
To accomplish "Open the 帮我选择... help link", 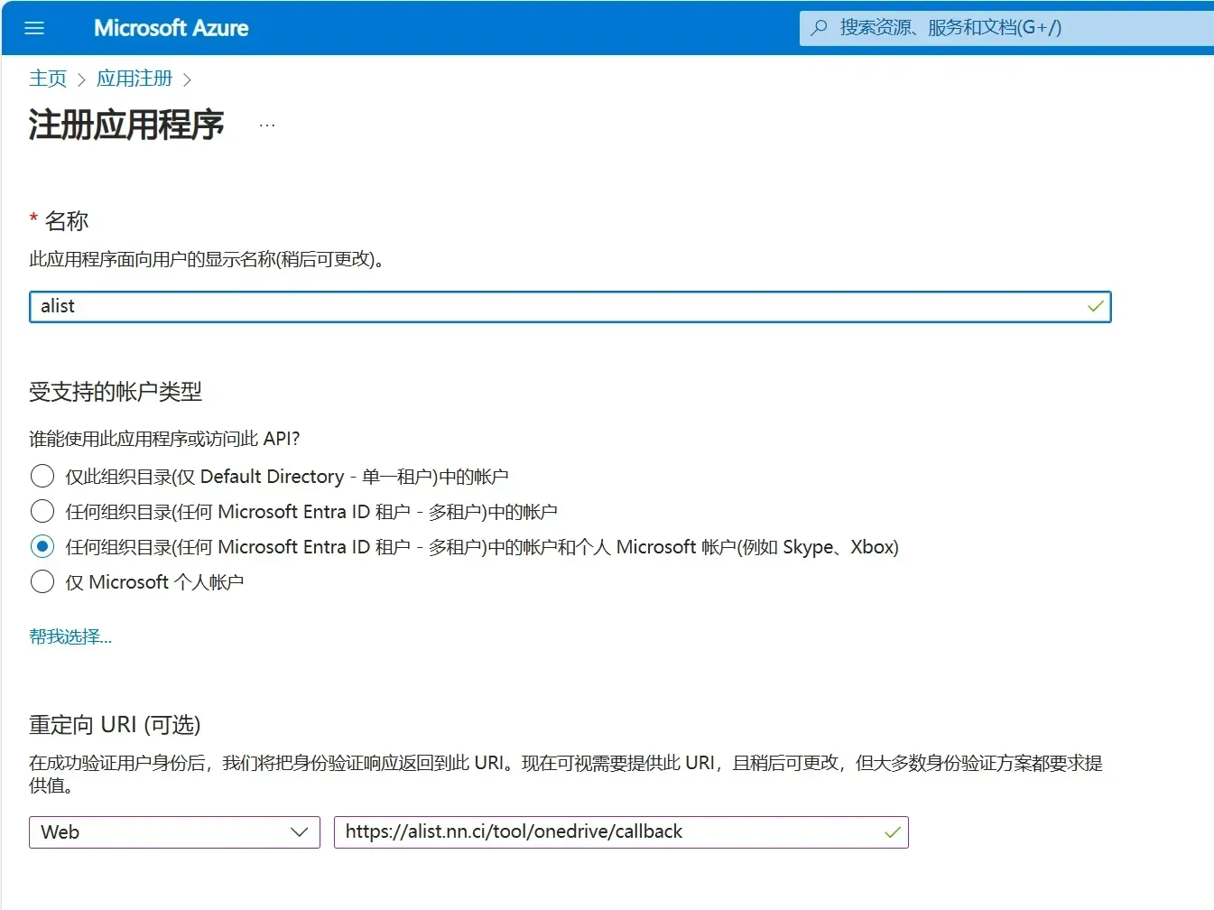I will (x=70, y=636).
